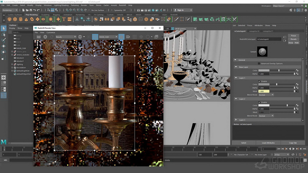This screenshot has width=308, height=173.
Task: Click the Layer 1 Mask input connection button
Action: tap(297, 91)
